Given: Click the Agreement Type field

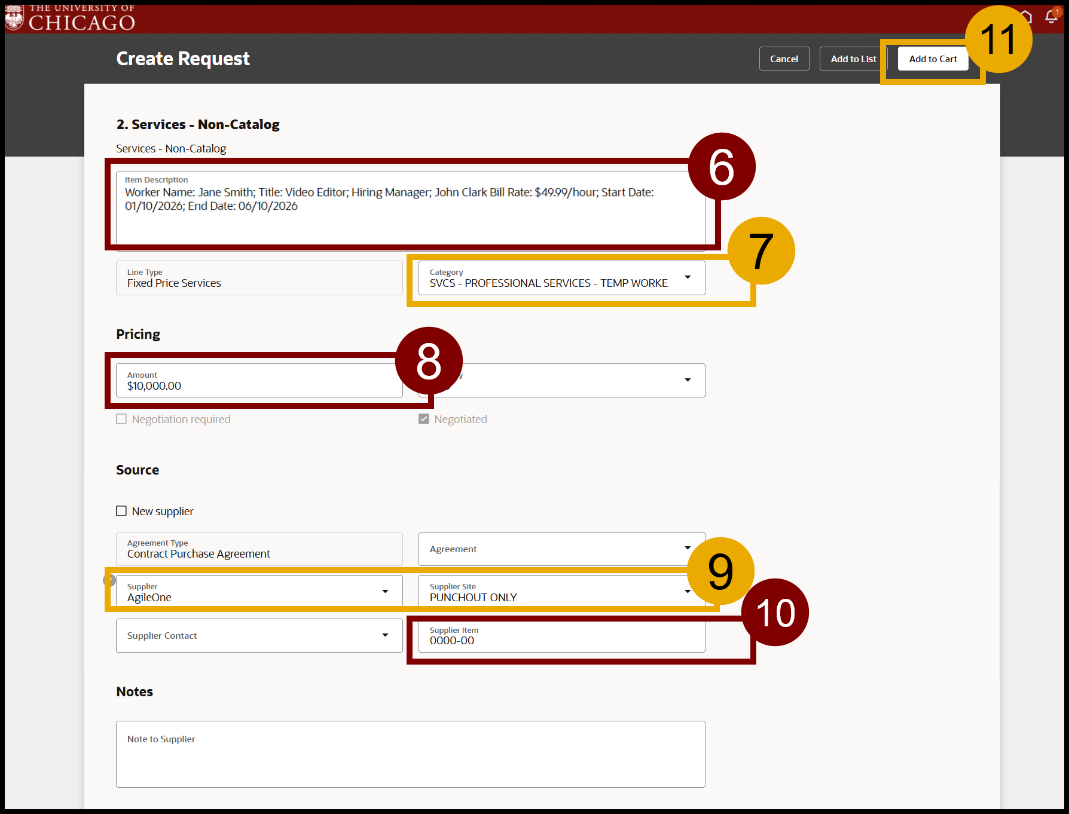Looking at the screenshot, I should [x=259, y=549].
